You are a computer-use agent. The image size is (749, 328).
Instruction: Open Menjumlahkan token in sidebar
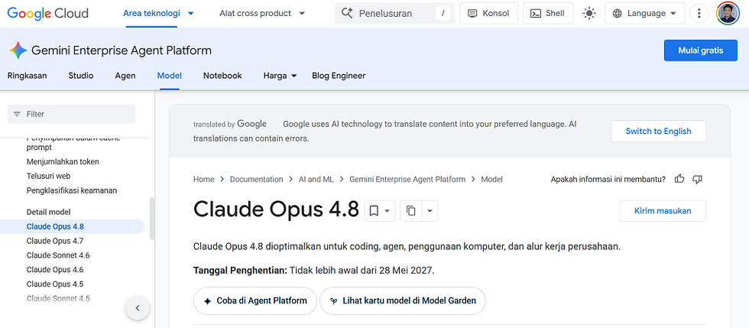point(63,161)
